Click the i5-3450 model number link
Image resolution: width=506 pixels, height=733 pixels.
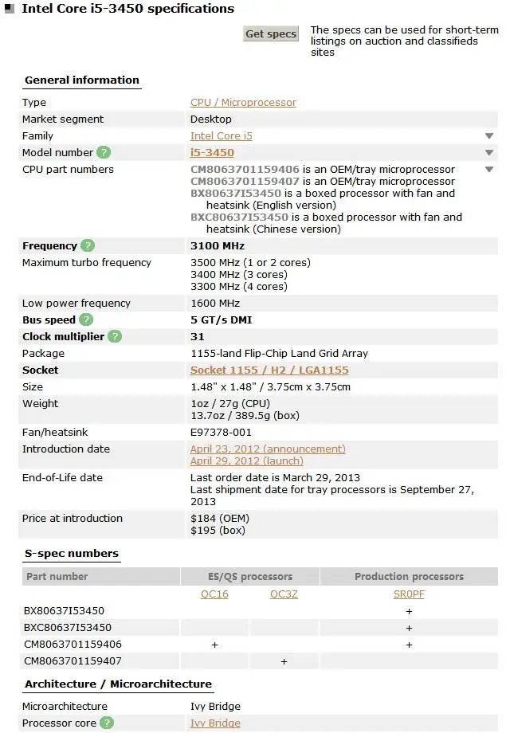click(x=212, y=152)
